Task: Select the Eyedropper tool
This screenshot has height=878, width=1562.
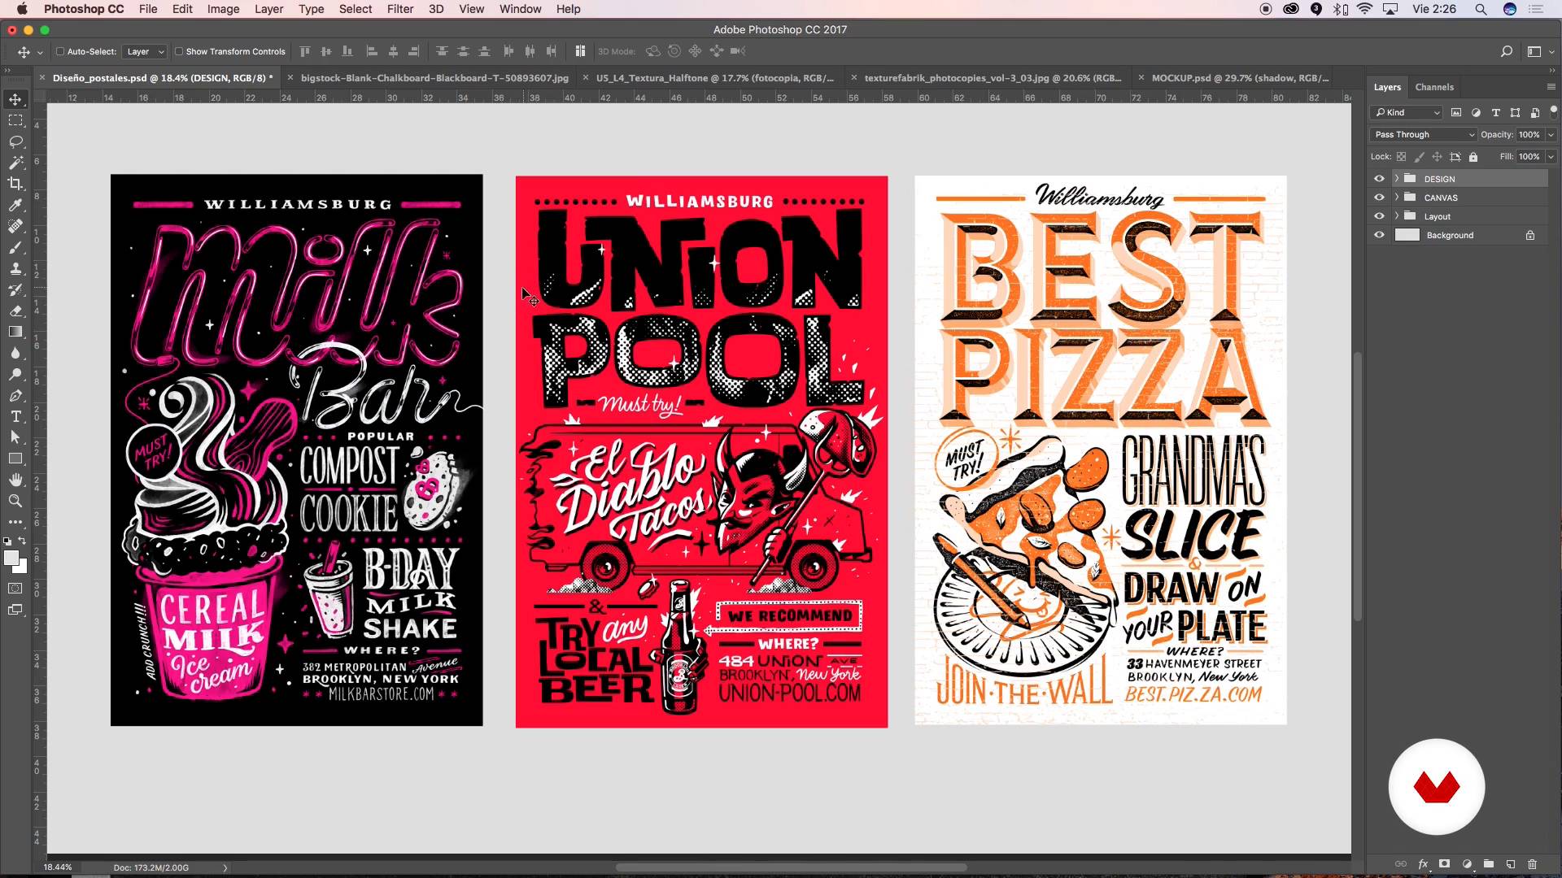Action: [x=15, y=205]
